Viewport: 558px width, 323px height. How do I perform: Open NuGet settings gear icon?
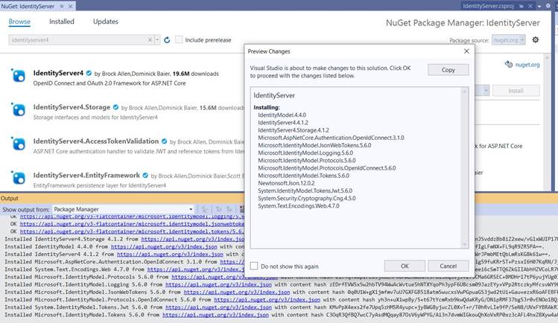(535, 39)
